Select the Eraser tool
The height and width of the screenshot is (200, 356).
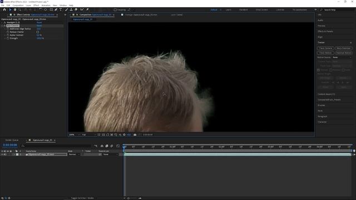coord(76,10)
